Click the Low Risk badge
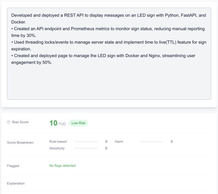Image resolution: width=218 pixels, height=194 pixels. pyautogui.click(x=78, y=123)
